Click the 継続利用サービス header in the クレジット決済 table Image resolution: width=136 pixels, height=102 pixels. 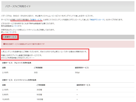click(x=82, y=68)
